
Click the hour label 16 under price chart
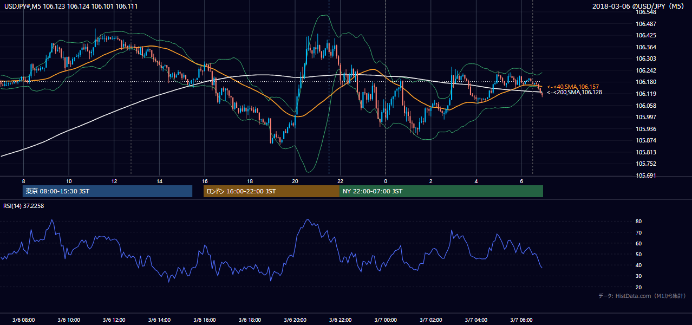point(205,181)
